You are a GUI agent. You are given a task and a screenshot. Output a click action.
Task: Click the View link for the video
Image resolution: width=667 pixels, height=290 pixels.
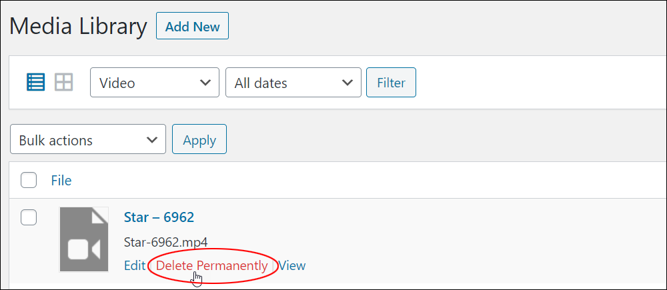[292, 266]
